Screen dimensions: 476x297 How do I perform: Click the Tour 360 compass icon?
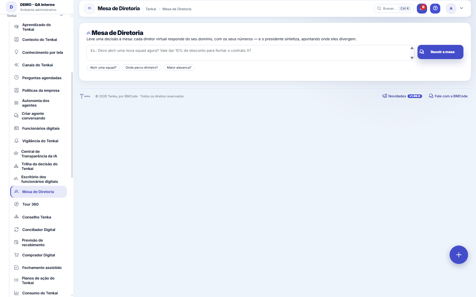16,204
